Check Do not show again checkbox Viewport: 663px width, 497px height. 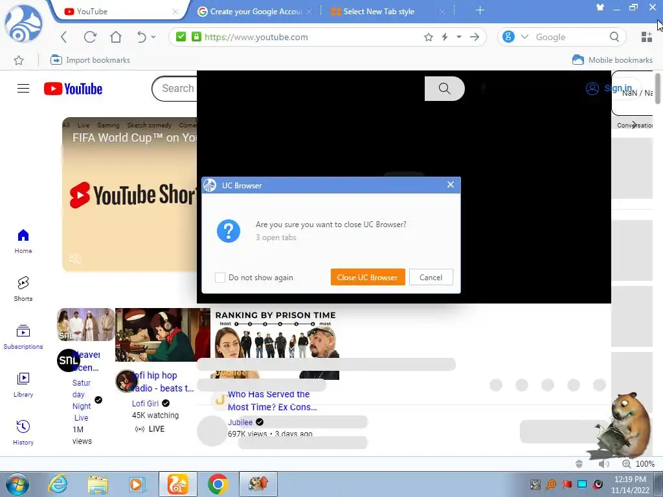[220, 278]
